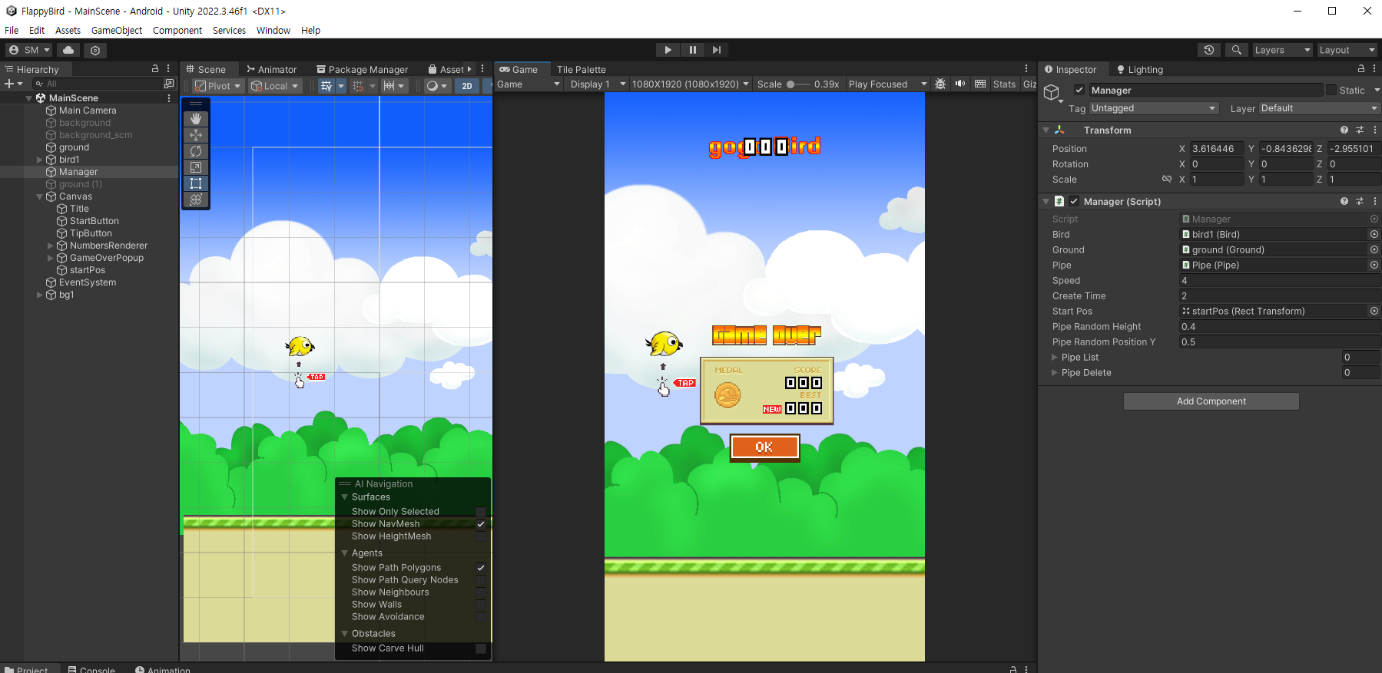Screen dimensions: 1382x673
Task: Toggle the Game view bug debugger icon
Action: tap(940, 84)
